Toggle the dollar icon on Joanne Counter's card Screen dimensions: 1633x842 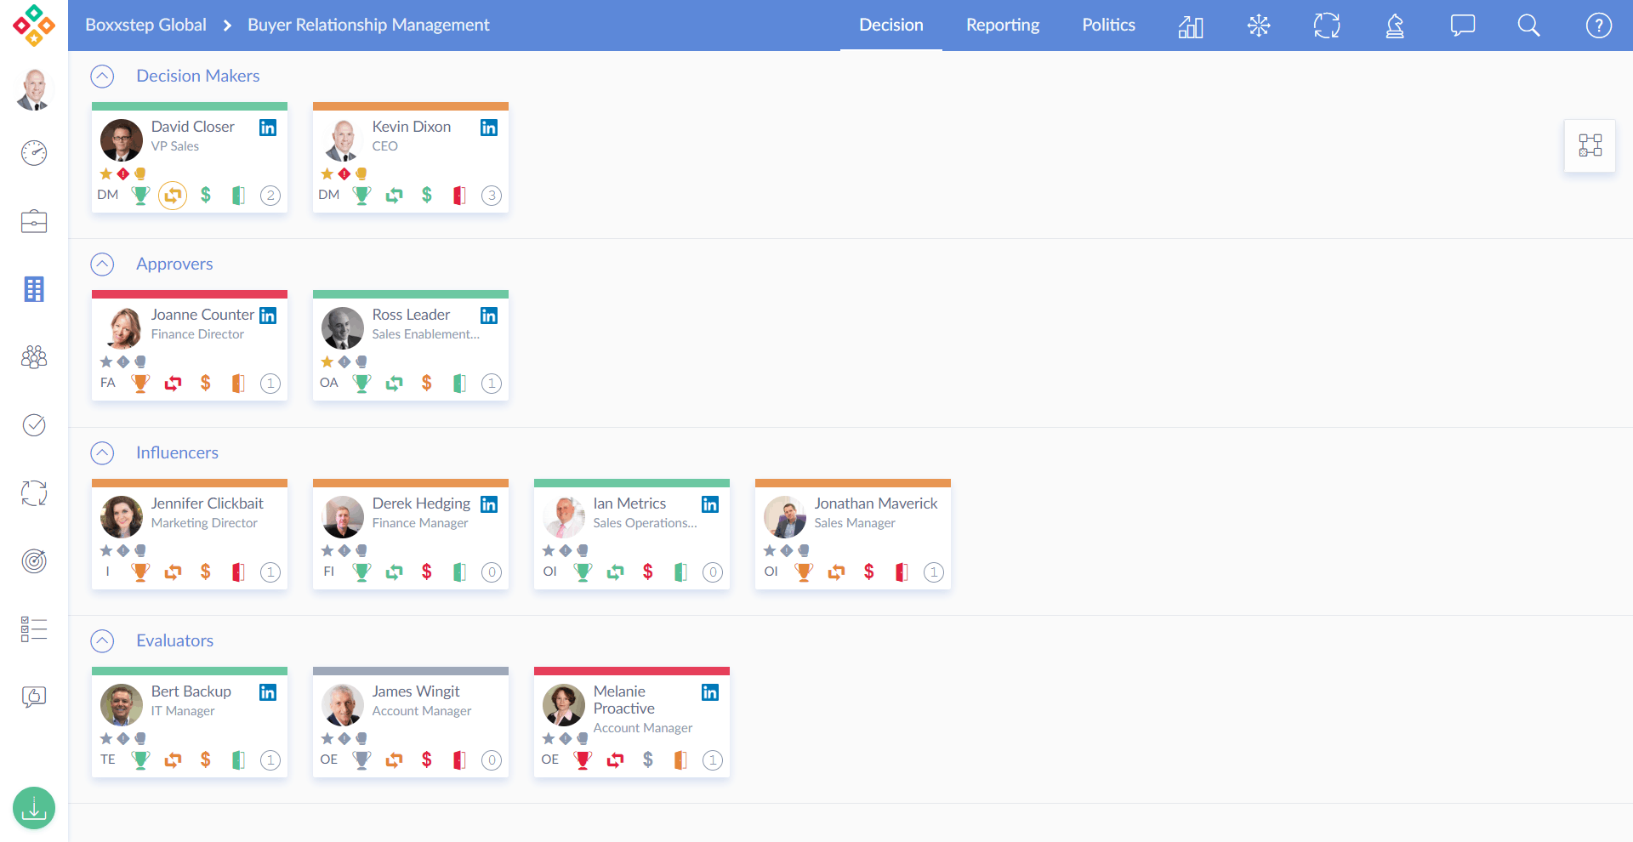coord(206,384)
